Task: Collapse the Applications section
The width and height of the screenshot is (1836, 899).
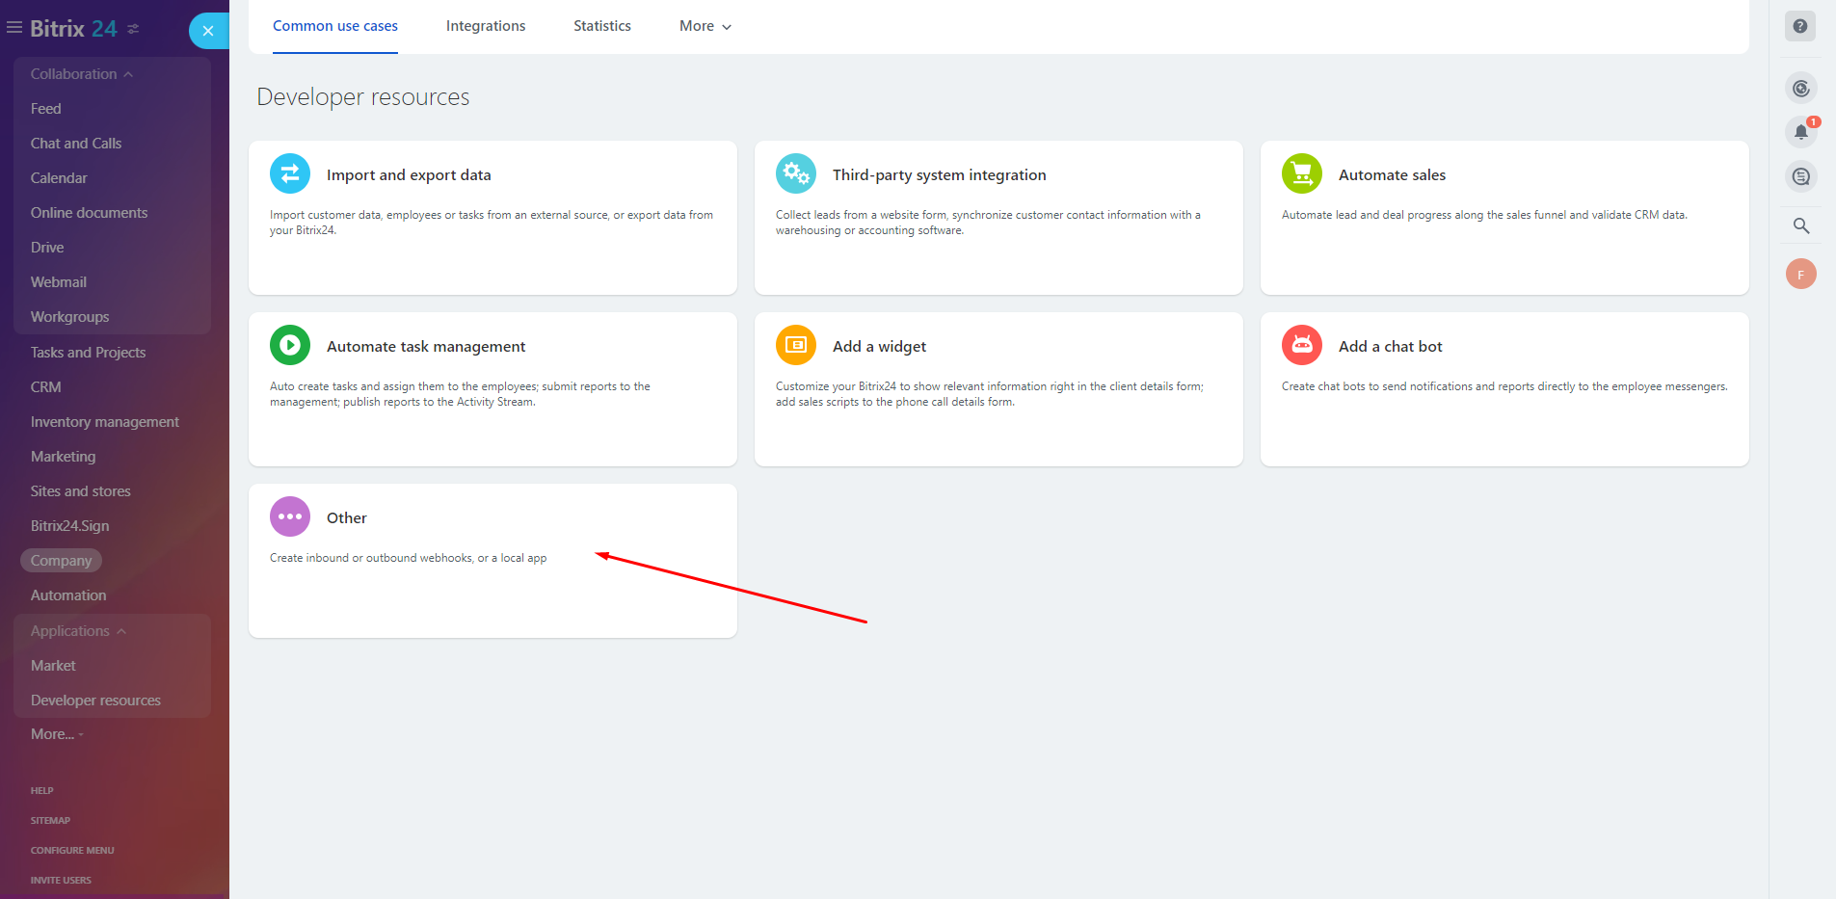Action: 78,631
